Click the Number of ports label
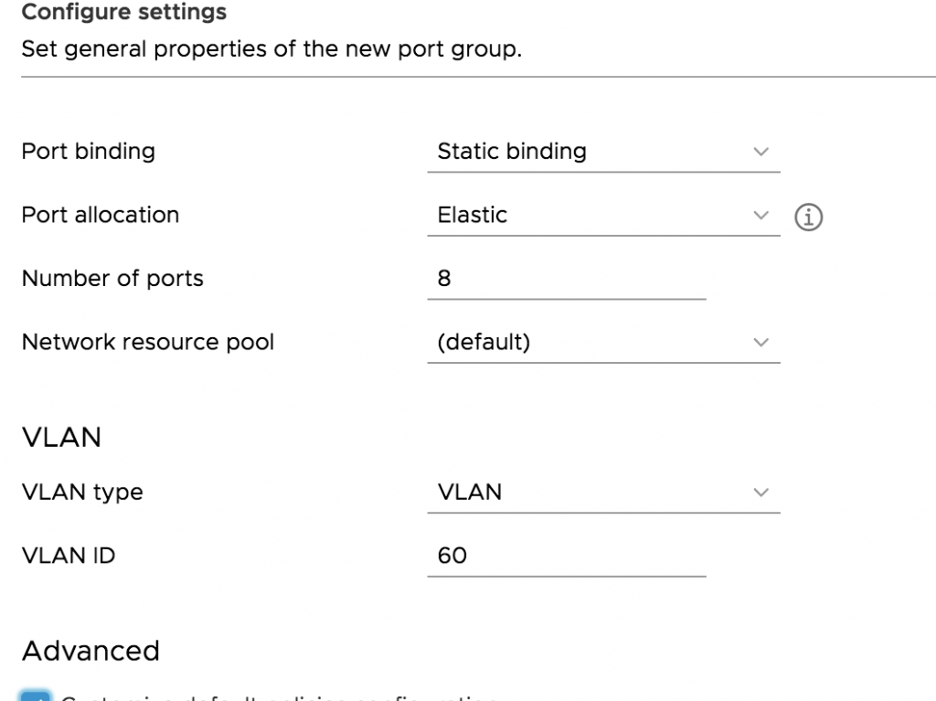The image size is (936, 701). click(112, 279)
